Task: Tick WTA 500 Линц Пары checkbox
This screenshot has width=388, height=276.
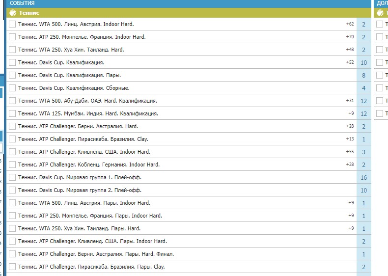Action: pos(12,203)
